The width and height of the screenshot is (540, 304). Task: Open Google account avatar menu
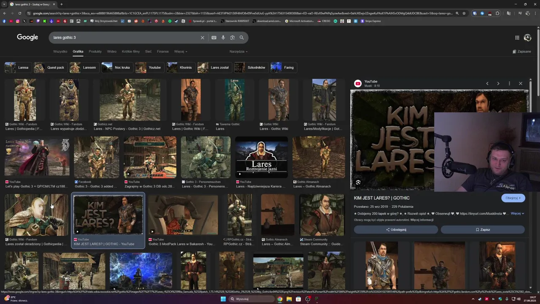click(x=527, y=38)
